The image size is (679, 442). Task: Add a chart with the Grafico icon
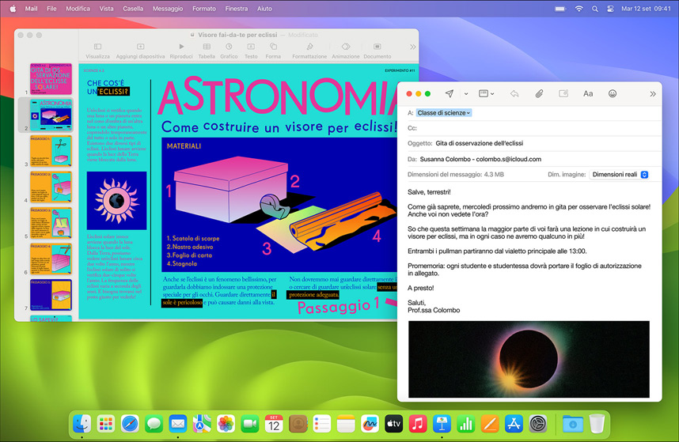coord(229,47)
